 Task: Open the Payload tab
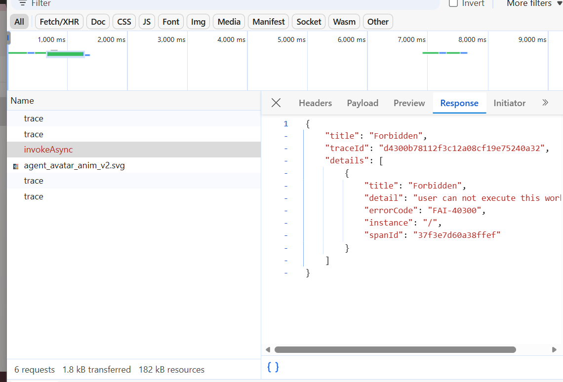362,103
